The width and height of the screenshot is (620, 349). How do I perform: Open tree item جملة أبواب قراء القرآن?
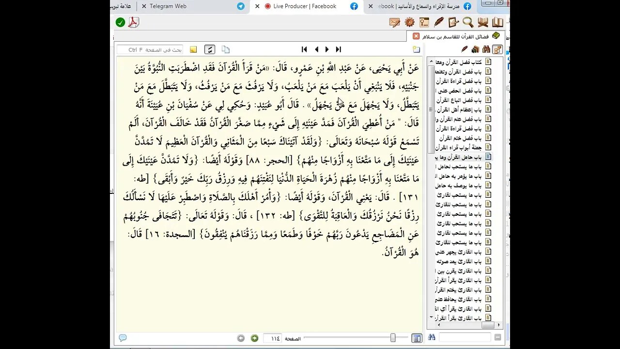pos(464,147)
